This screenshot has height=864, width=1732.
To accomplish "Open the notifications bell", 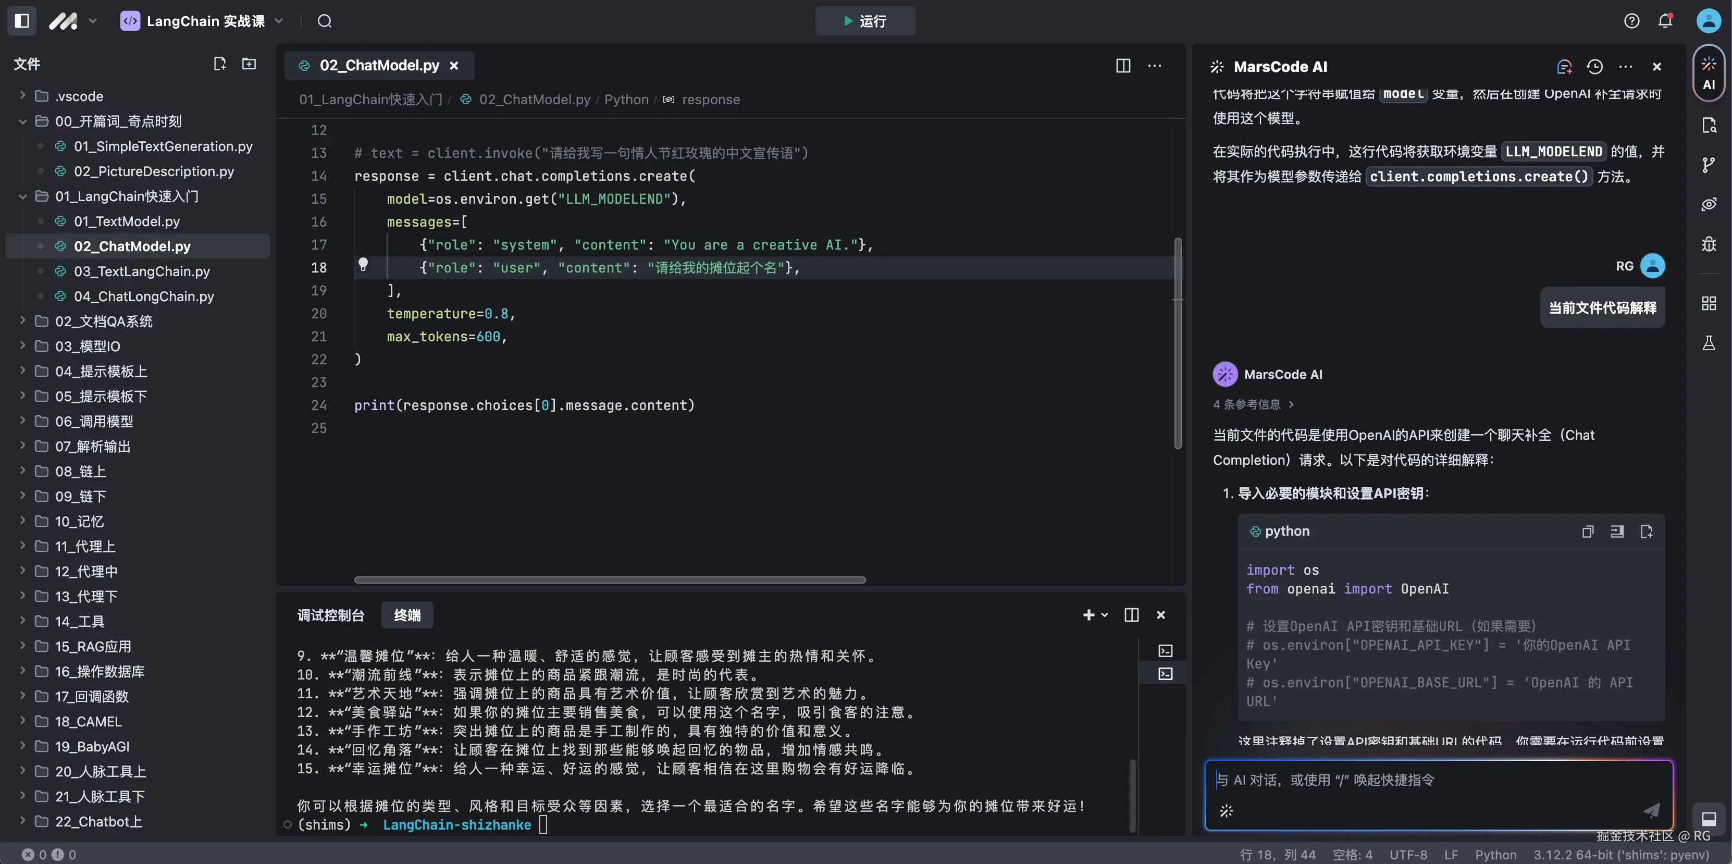I will click(1665, 21).
